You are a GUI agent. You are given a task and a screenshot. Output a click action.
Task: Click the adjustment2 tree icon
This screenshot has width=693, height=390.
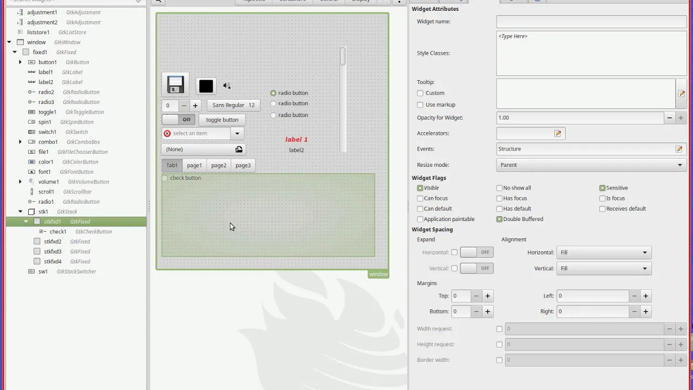click(x=21, y=22)
